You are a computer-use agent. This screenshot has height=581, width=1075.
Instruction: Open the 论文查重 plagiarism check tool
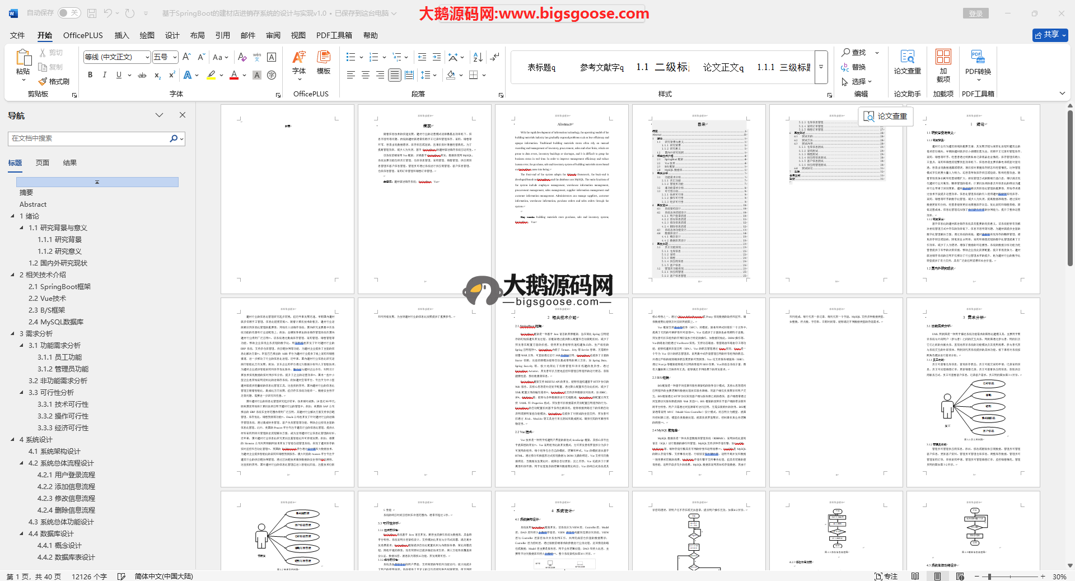point(907,62)
